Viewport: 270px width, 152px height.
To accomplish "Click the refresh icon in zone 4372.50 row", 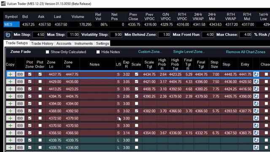I will pos(256,118).
